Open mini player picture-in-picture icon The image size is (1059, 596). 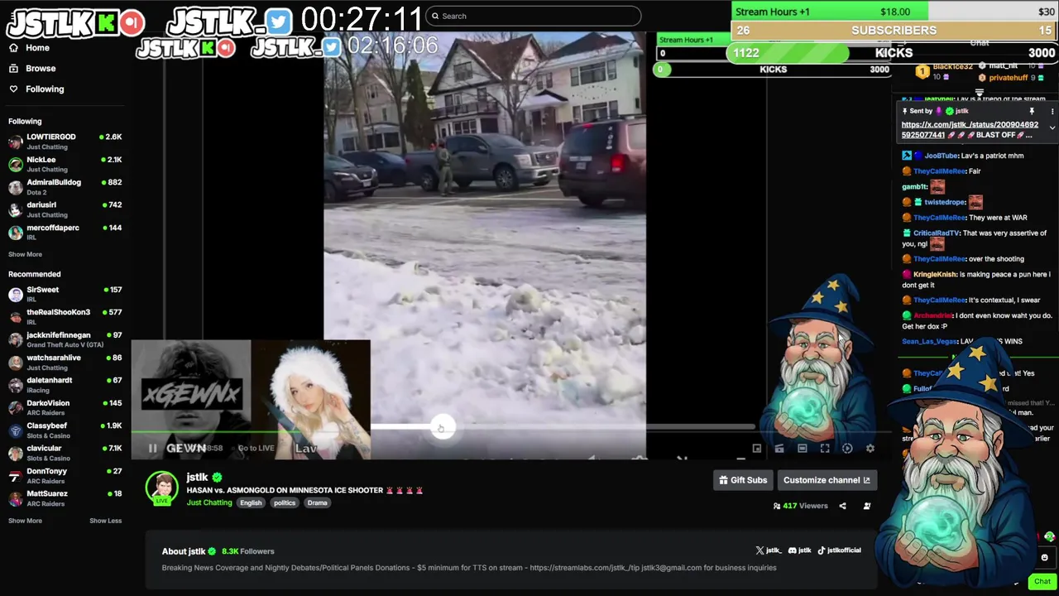tap(756, 449)
